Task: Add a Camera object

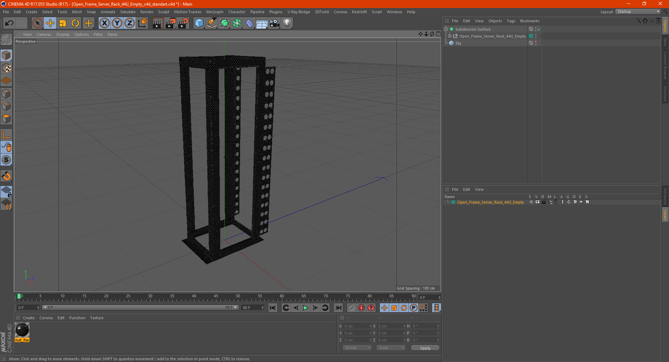Action: (x=275, y=23)
